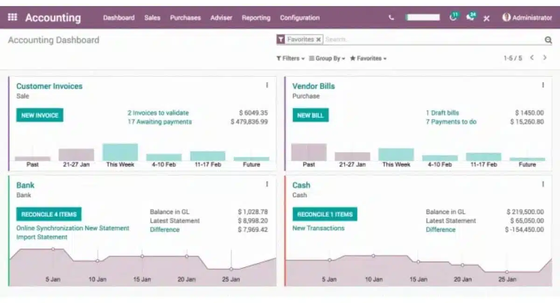Open Cash card options menu
This screenshot has height=303, width=560.
543,184
